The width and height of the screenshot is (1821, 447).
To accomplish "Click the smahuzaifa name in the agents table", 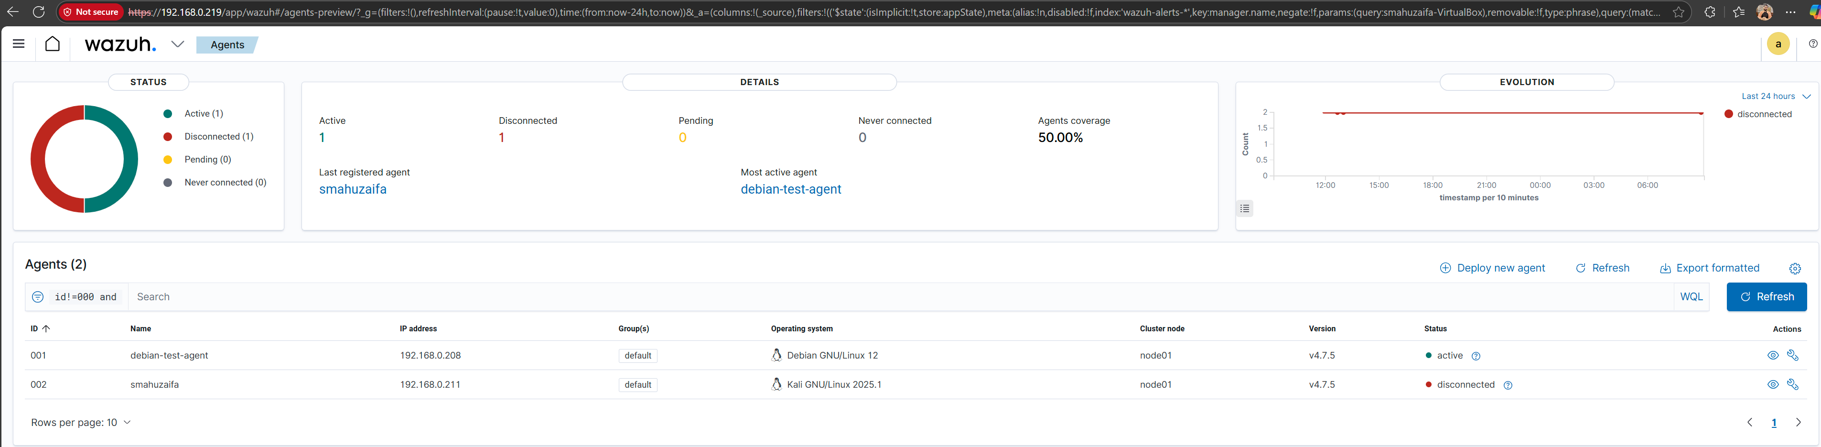I will (154, 385).
